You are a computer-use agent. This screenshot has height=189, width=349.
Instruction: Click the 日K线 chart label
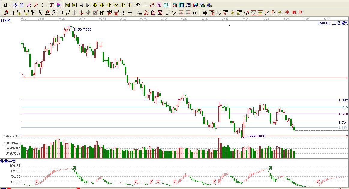pyautogui.click(x=5, y=21)
